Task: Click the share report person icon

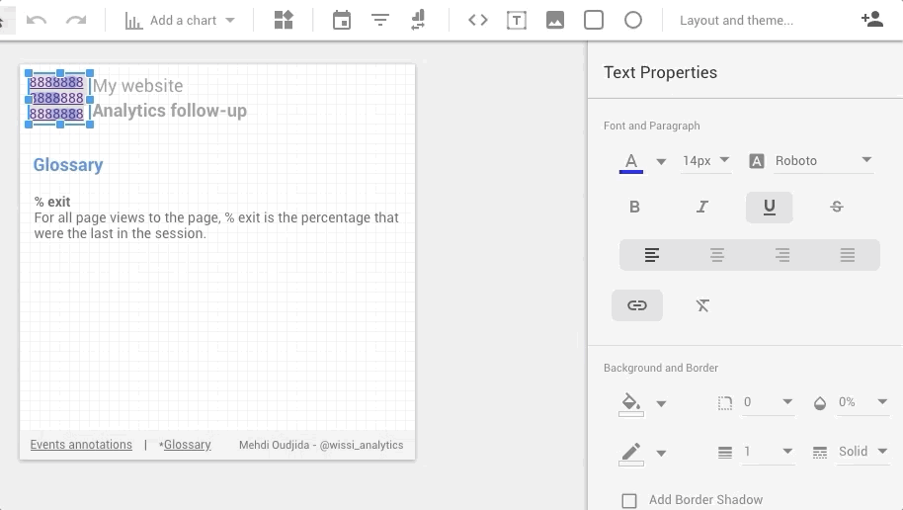Action: click(x=872, y=19)
